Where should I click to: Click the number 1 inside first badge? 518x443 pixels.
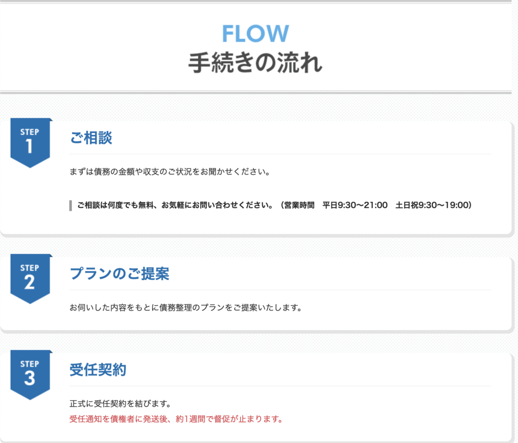[30, 146]
